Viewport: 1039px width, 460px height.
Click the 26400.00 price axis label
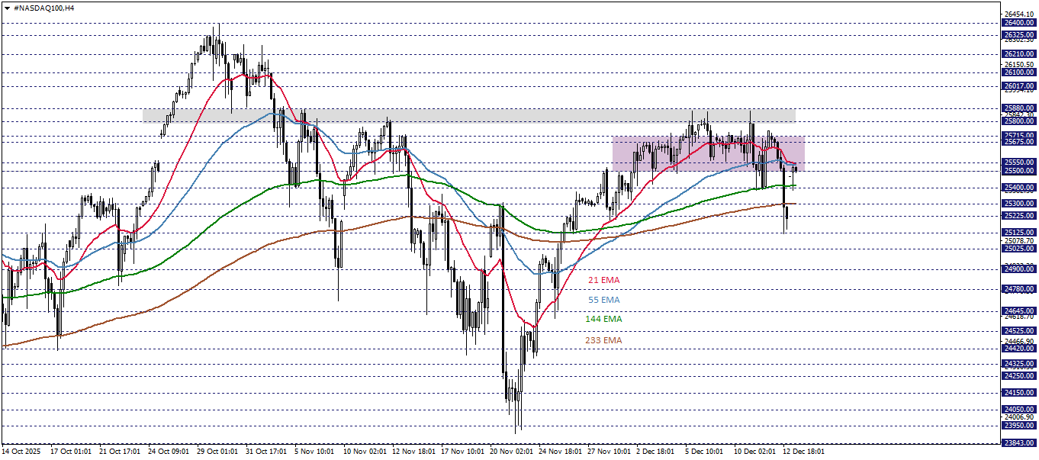[1019, 23]
